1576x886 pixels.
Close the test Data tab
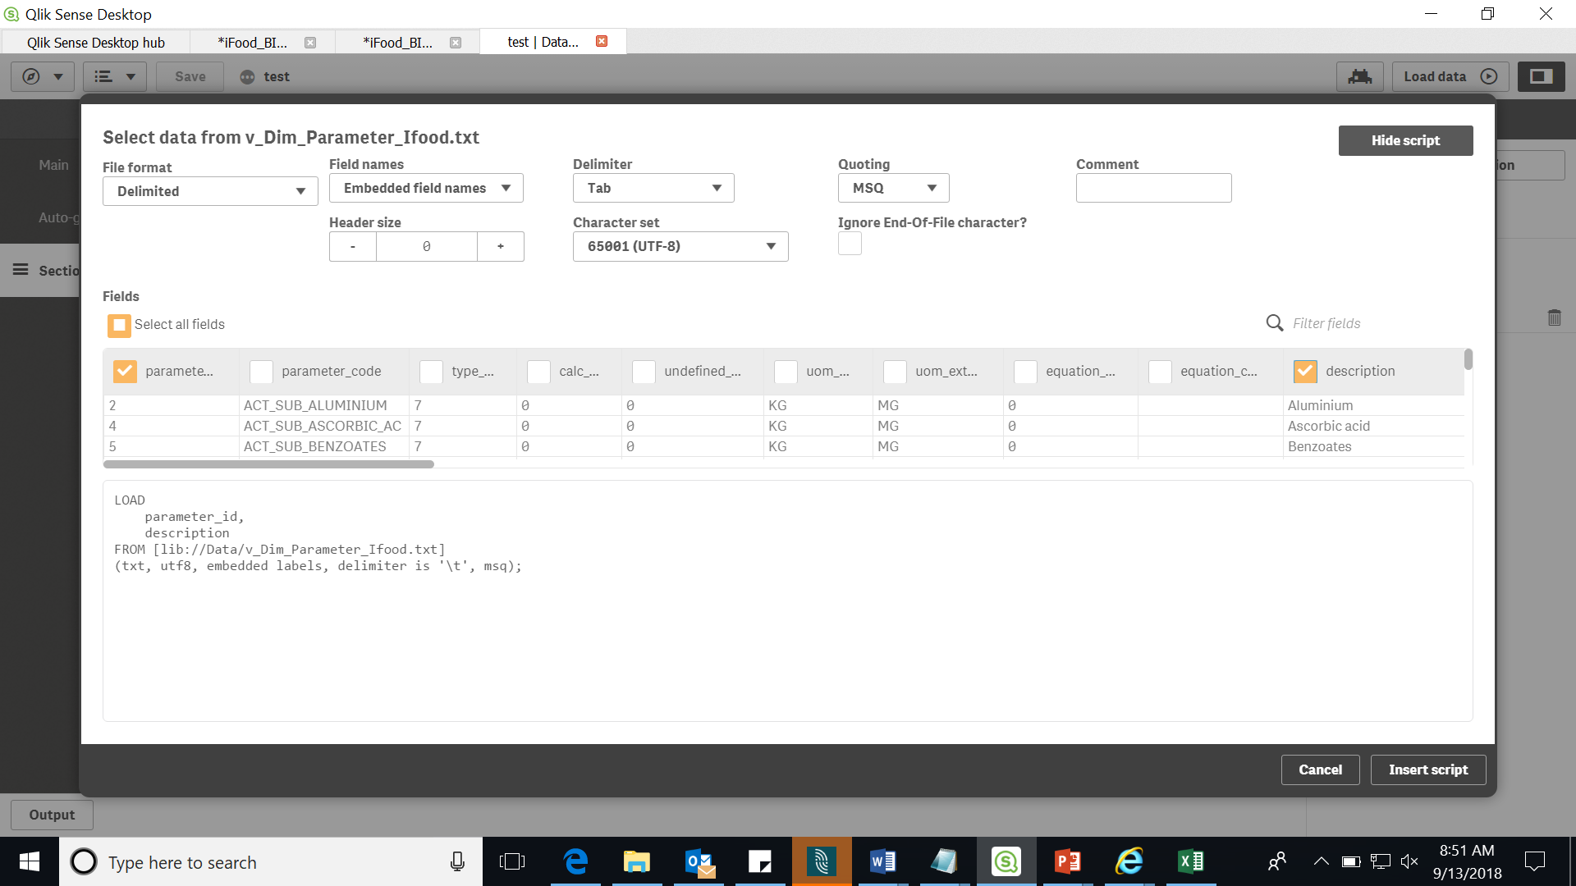tap(602, 41)
